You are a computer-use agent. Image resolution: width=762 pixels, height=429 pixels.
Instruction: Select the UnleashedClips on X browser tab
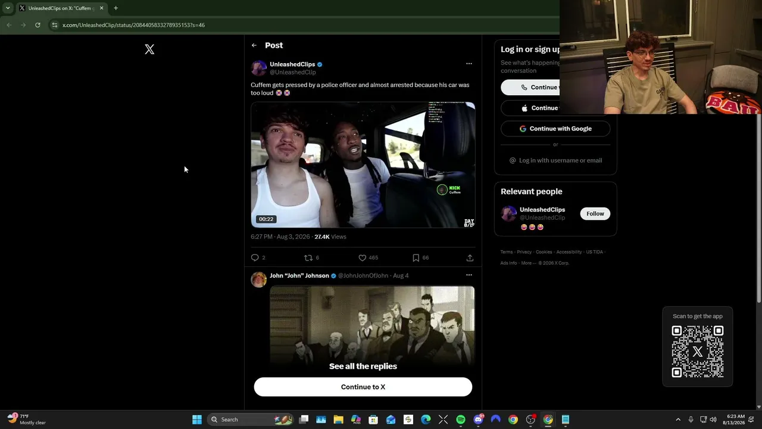(x=61, y=8)
